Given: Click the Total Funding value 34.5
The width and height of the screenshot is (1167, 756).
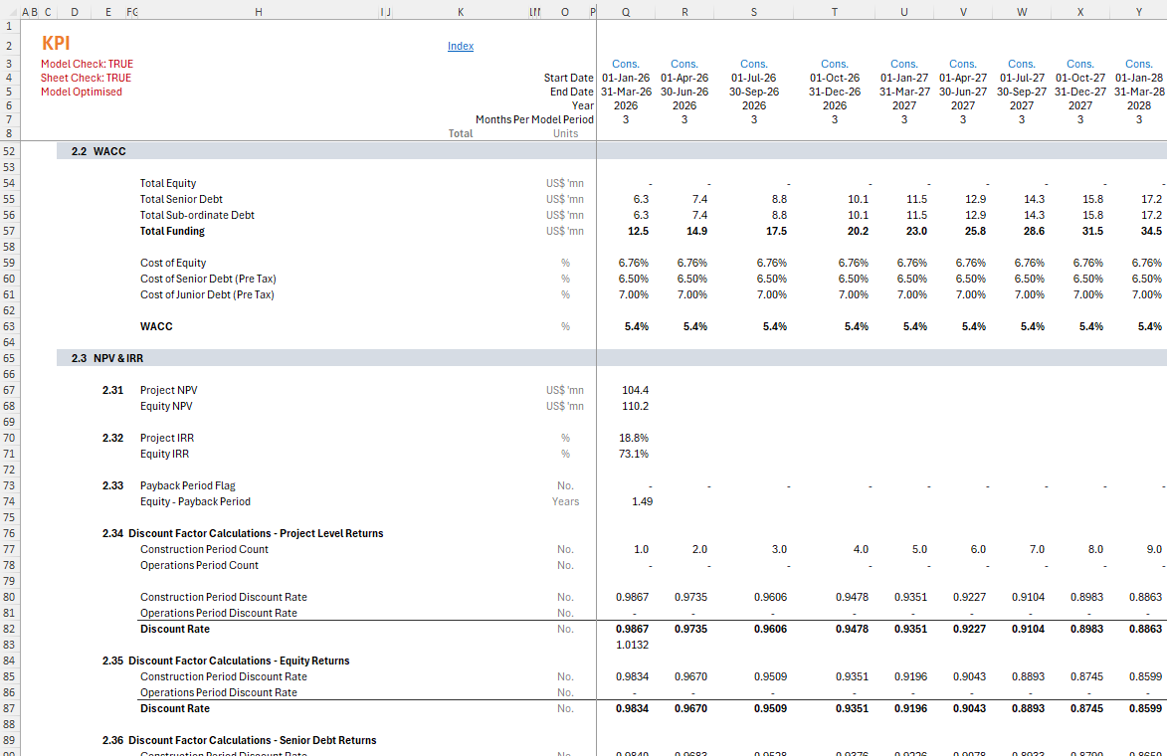Looking at the screenshot, I should pyautogui.click(x=1151, y=232).
